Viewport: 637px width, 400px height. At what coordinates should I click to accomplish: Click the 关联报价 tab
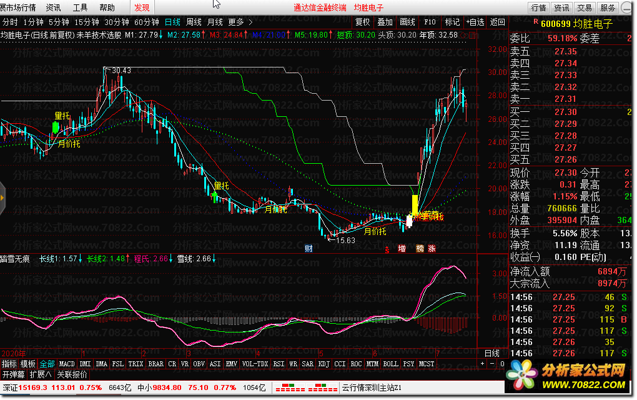pyautogui.click(x=72, y=374)
